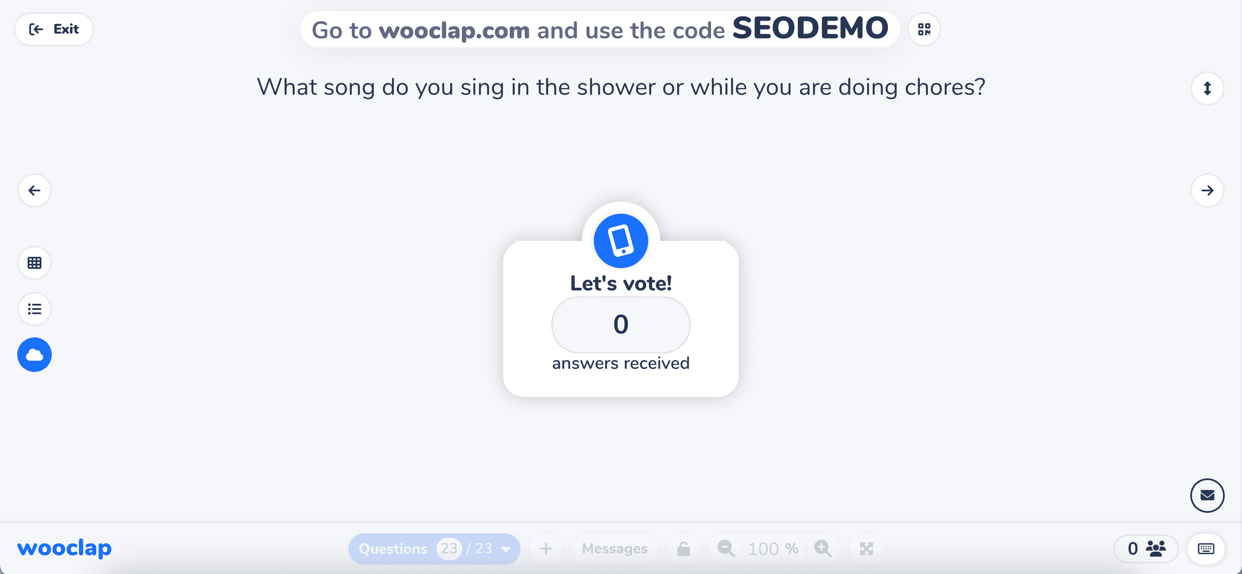Viewport: 1242px width, 574px height.
Task: Click the dropdown caret beside 23 / 23
Action: tap(505, 549)
